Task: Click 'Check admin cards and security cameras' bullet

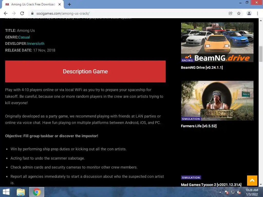Action: 74,167
